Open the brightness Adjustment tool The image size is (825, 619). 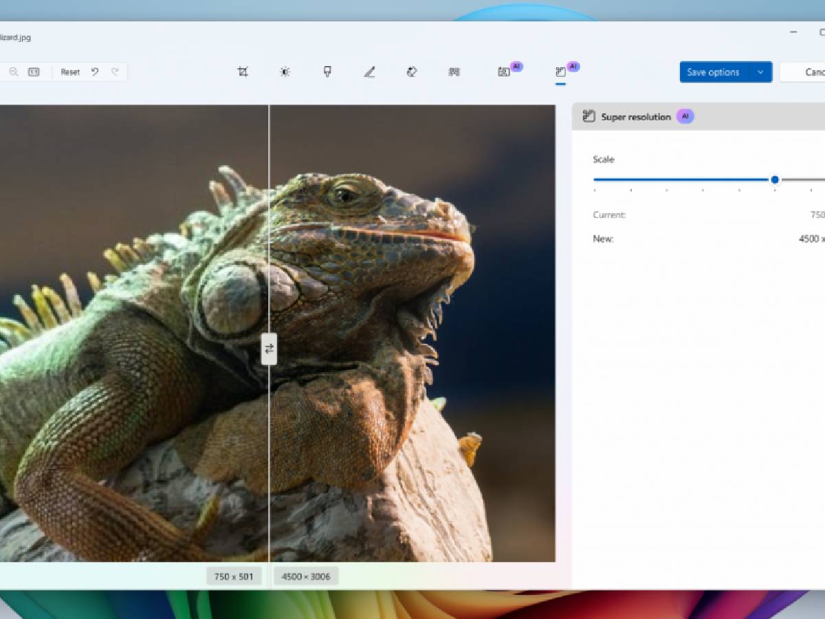click(x=285, y=72)
